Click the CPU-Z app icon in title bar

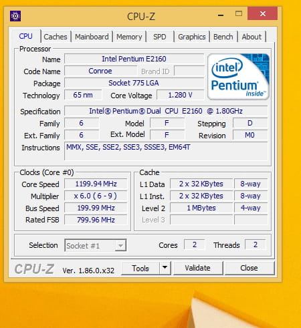click(x=15, y=16)
